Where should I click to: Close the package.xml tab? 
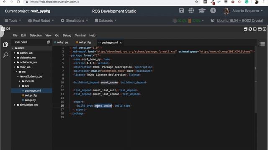coord(121,42)
